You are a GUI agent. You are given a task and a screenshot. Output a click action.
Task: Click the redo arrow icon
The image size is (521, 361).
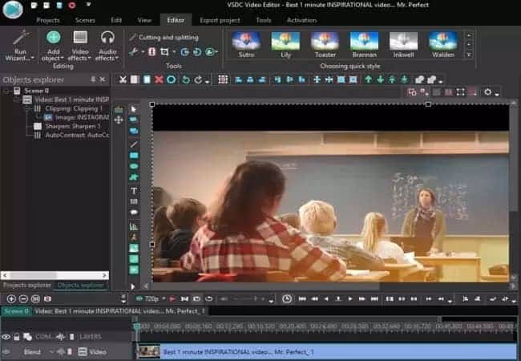(198, 79)
